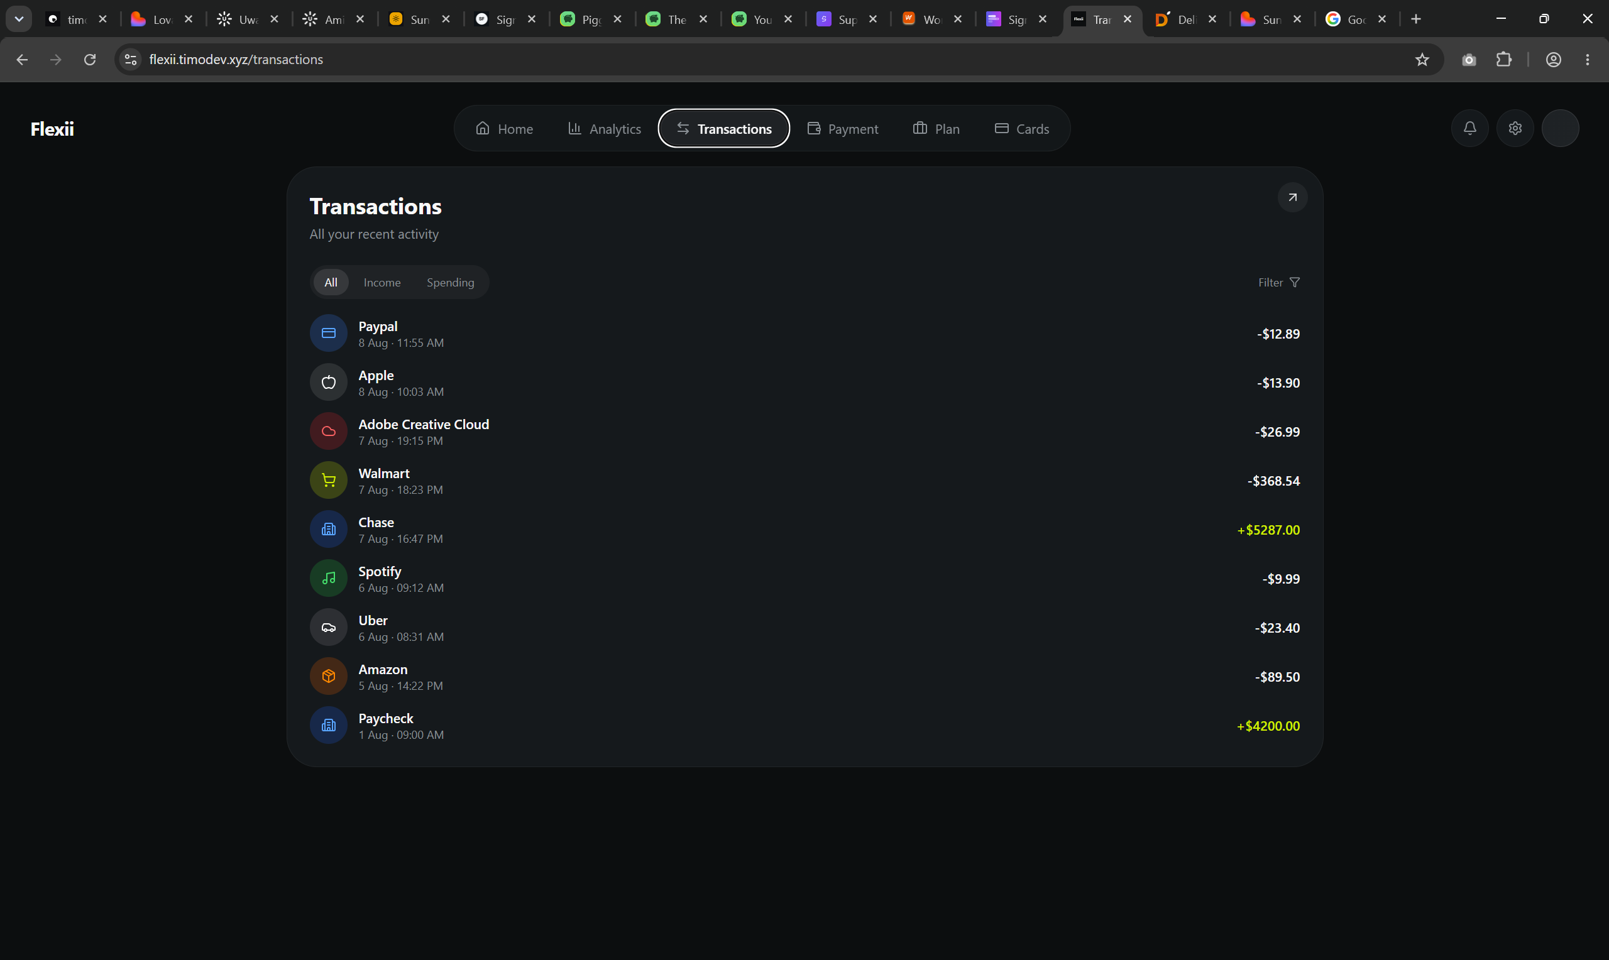The width and height of the screenshot is (1609, 960).
Task: Open the Payment nav item
Action: tap(842, 129)
